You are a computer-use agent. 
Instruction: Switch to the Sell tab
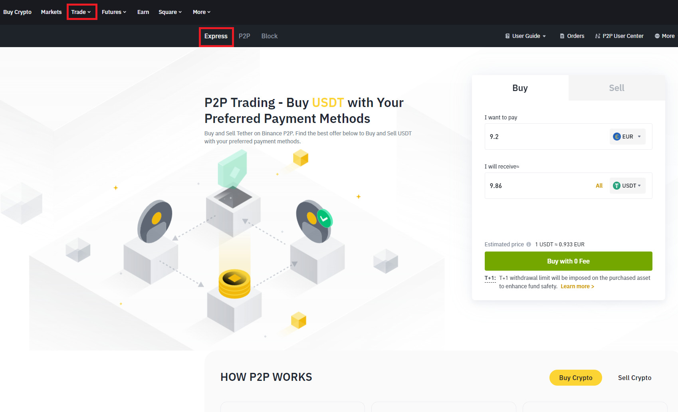617,88
